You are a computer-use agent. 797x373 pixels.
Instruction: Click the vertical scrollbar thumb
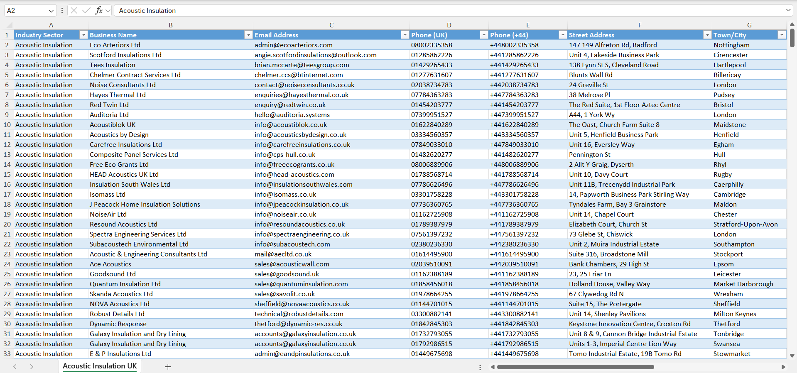[792, 38]
